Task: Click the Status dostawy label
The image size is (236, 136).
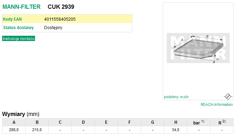Action: click(x=18, y=28)
